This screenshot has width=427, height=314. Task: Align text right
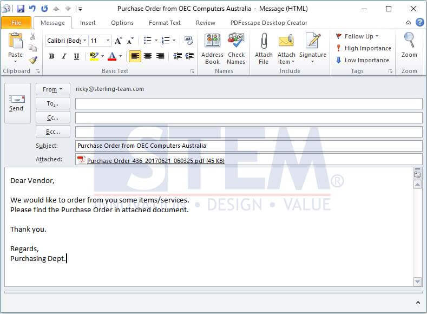click(x=160, y=56)
